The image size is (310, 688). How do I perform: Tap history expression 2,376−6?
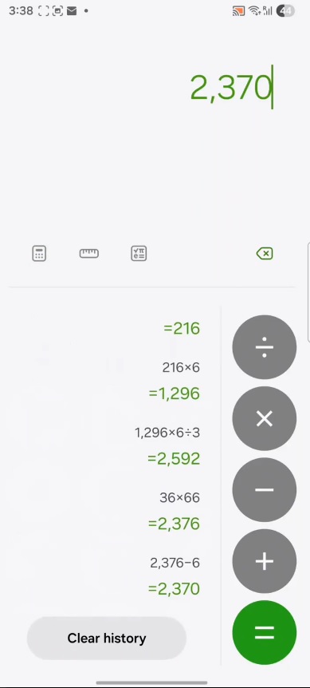175,563
